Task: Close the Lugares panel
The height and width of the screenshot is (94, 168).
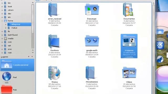Action: point(32,57)
